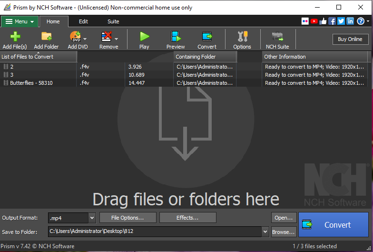Click the 1 / 3 files selected status text
Viewport: 373px width, 252px height.
(x=314, y=246)
